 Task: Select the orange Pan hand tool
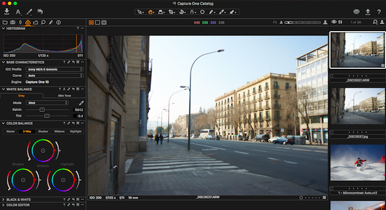tap(150, 11)
